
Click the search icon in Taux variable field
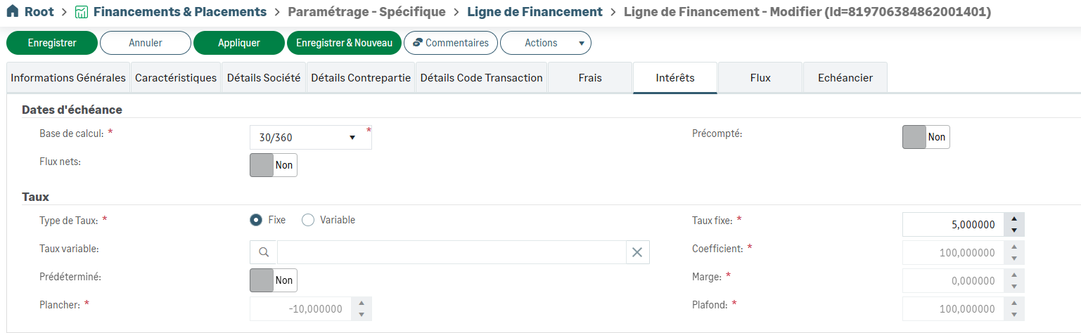264,252
